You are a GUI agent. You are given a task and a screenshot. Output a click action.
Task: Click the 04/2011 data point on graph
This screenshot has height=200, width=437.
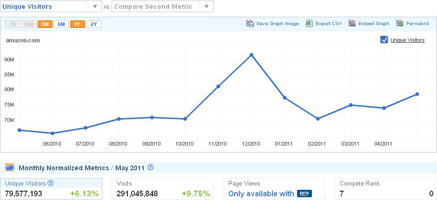(x=384, y=108)
